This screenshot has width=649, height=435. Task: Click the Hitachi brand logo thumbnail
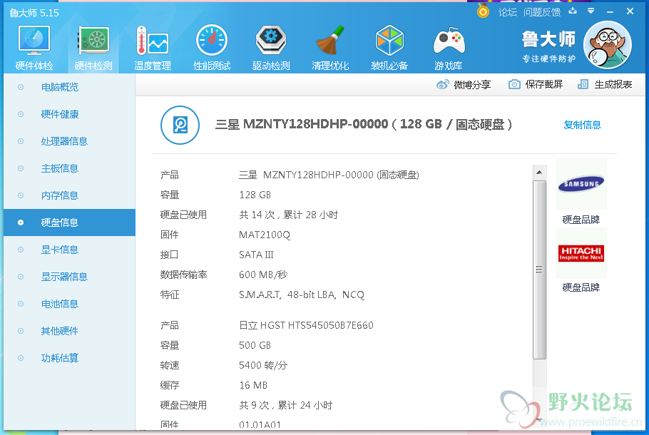(x=581, y=253)
